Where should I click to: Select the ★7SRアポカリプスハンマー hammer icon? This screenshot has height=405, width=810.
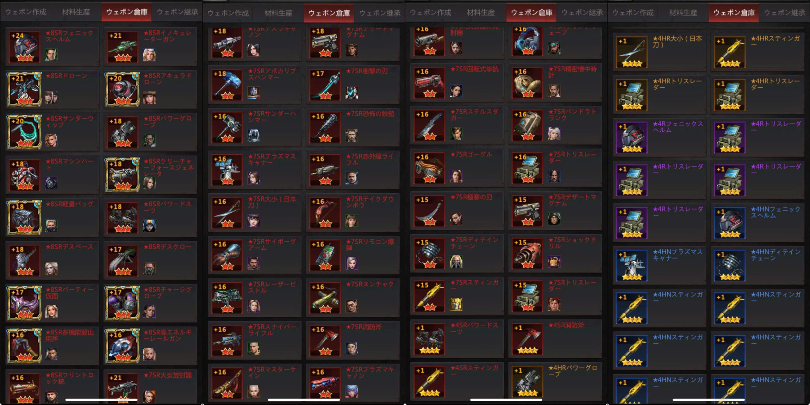(x=227, y=85)
